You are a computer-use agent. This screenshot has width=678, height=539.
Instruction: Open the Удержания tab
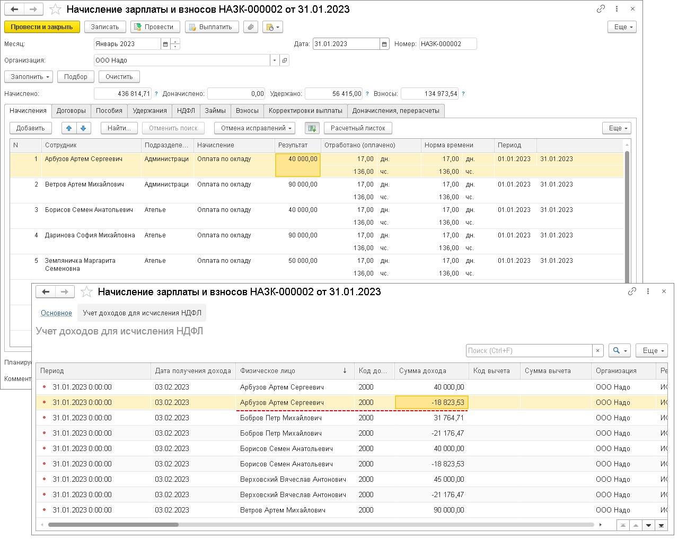[x=149, y=111]
